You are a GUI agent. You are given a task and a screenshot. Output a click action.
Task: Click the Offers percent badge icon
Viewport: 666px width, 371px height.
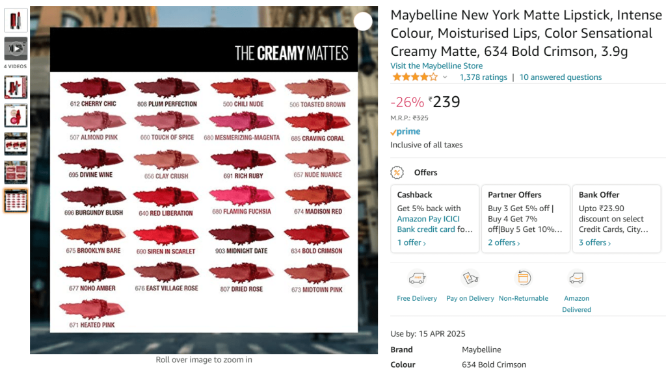click(397, 173)
